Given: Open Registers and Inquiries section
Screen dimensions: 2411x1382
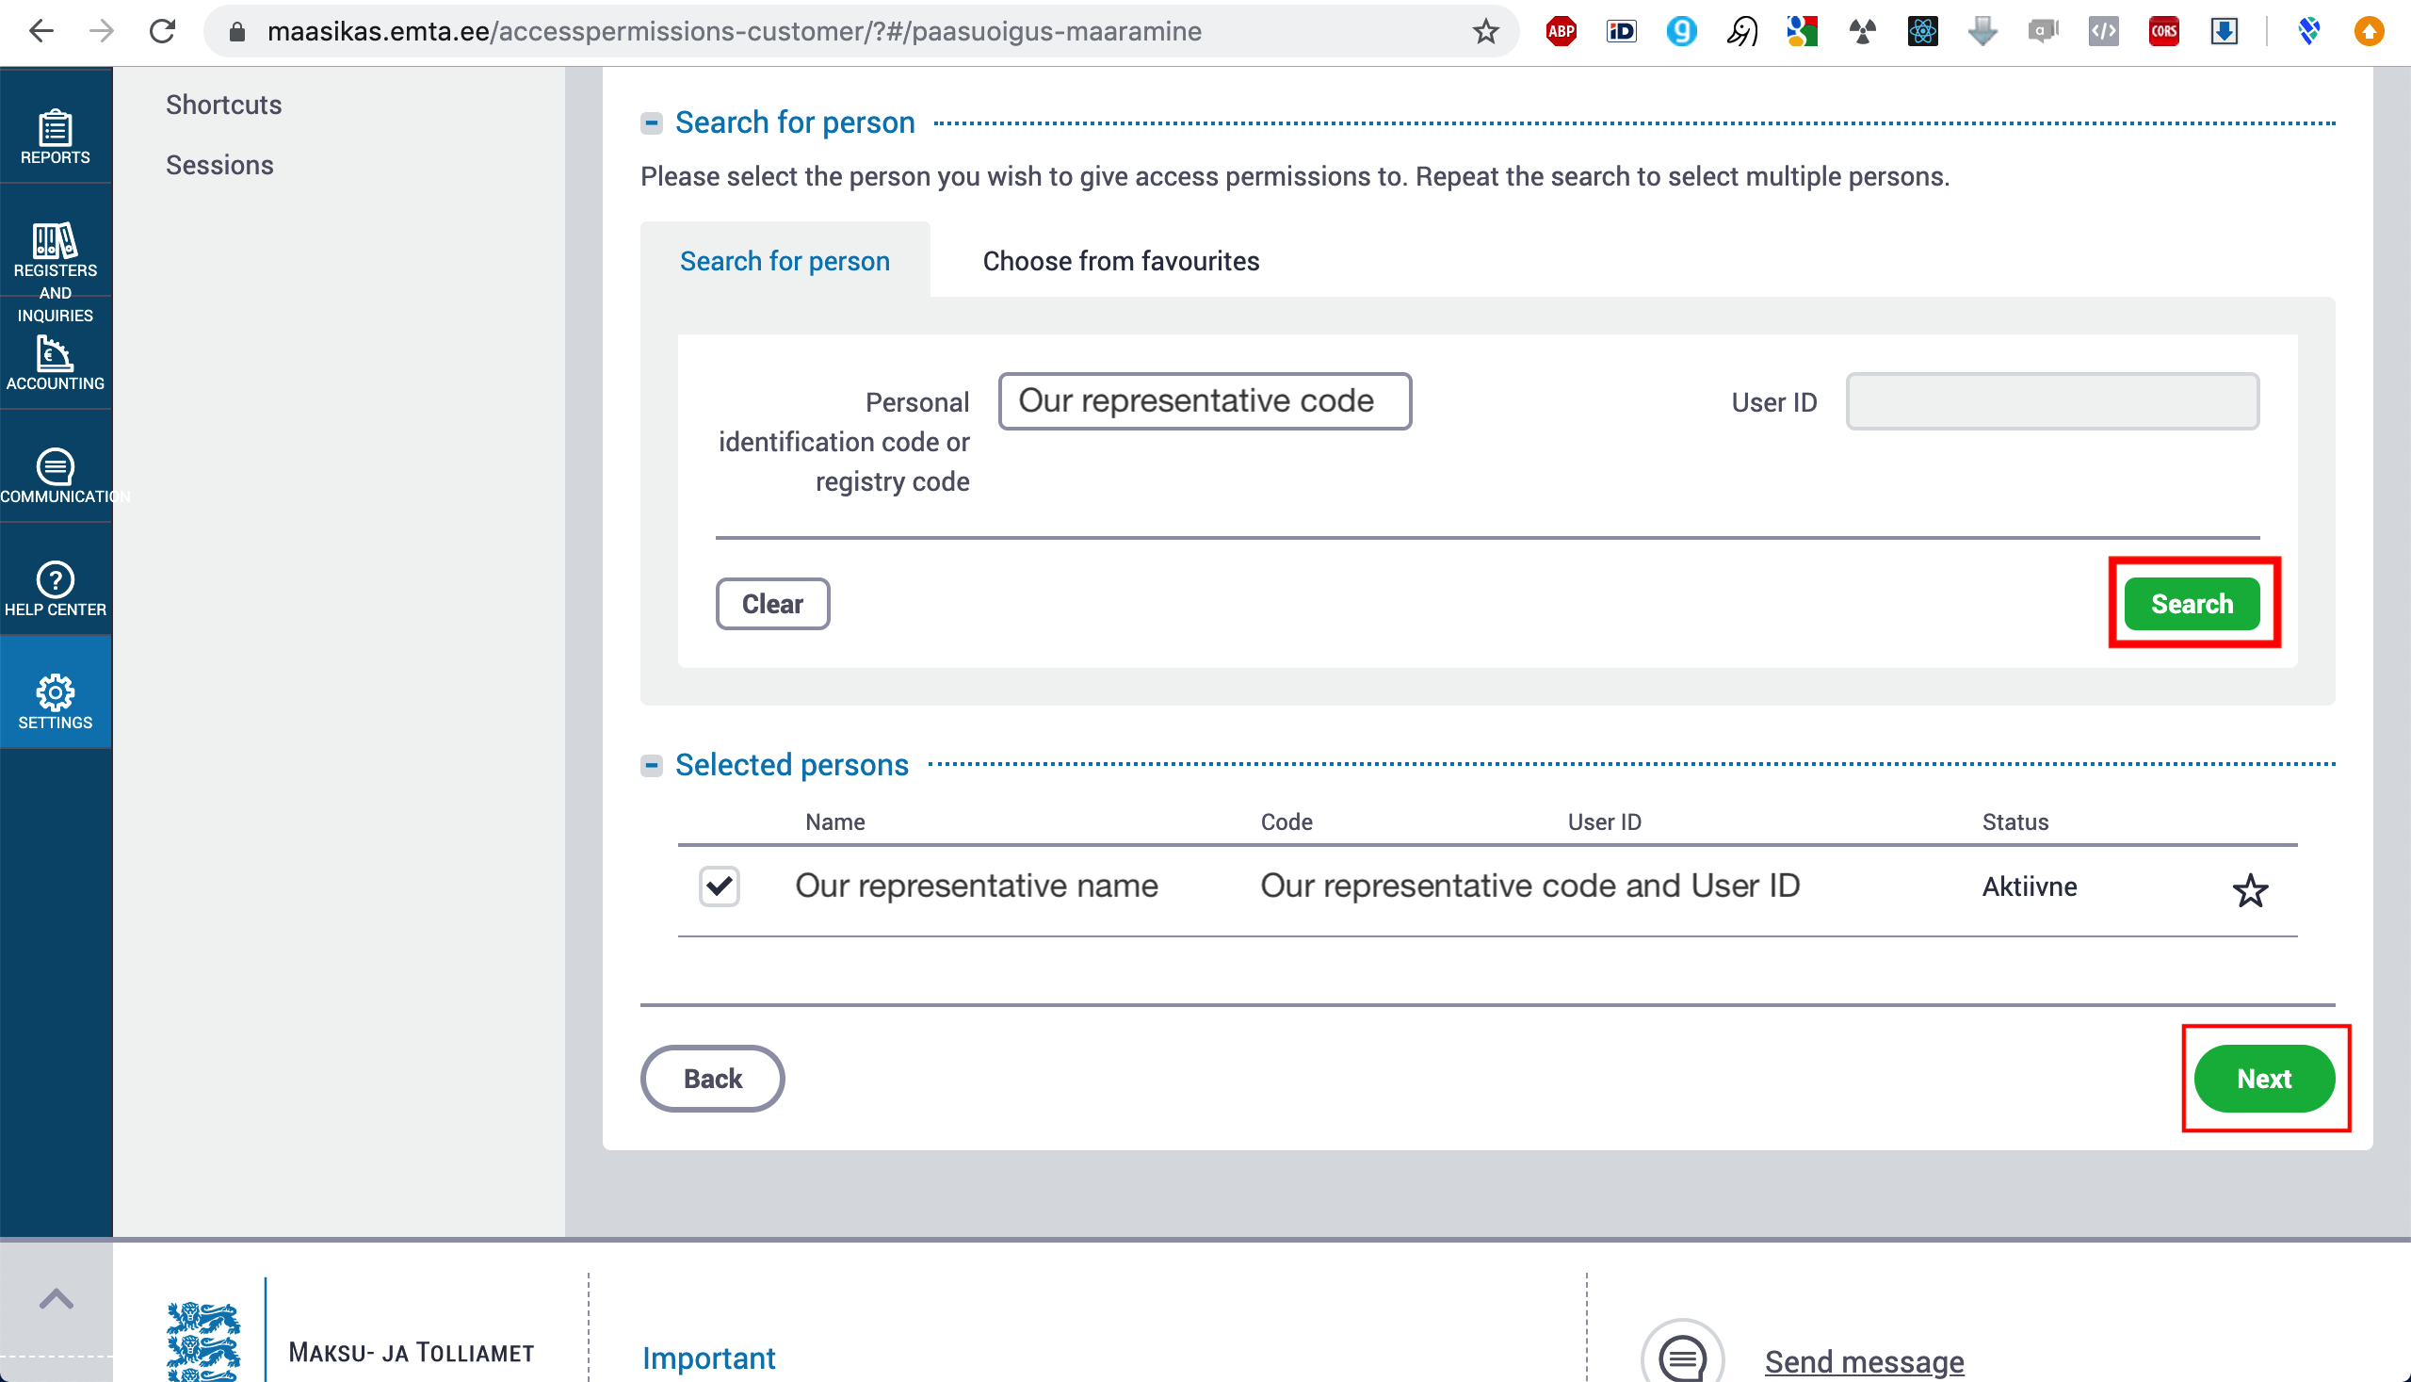Looking at the screenshot, I should pyautogui.click(x=55, y=268).
